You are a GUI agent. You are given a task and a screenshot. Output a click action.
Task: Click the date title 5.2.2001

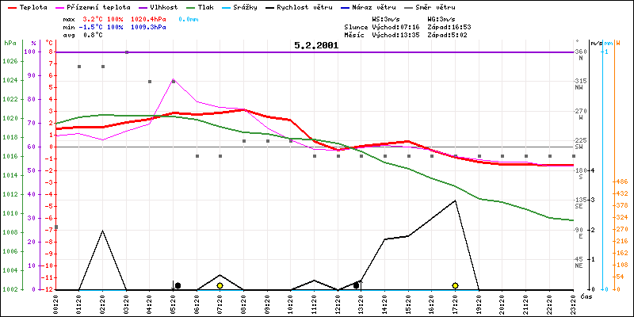pos(316,45)
